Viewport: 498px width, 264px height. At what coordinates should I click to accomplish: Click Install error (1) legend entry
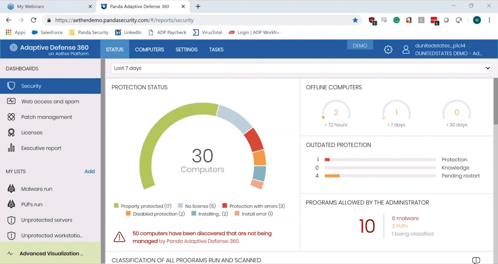click(x=254, y=214)
